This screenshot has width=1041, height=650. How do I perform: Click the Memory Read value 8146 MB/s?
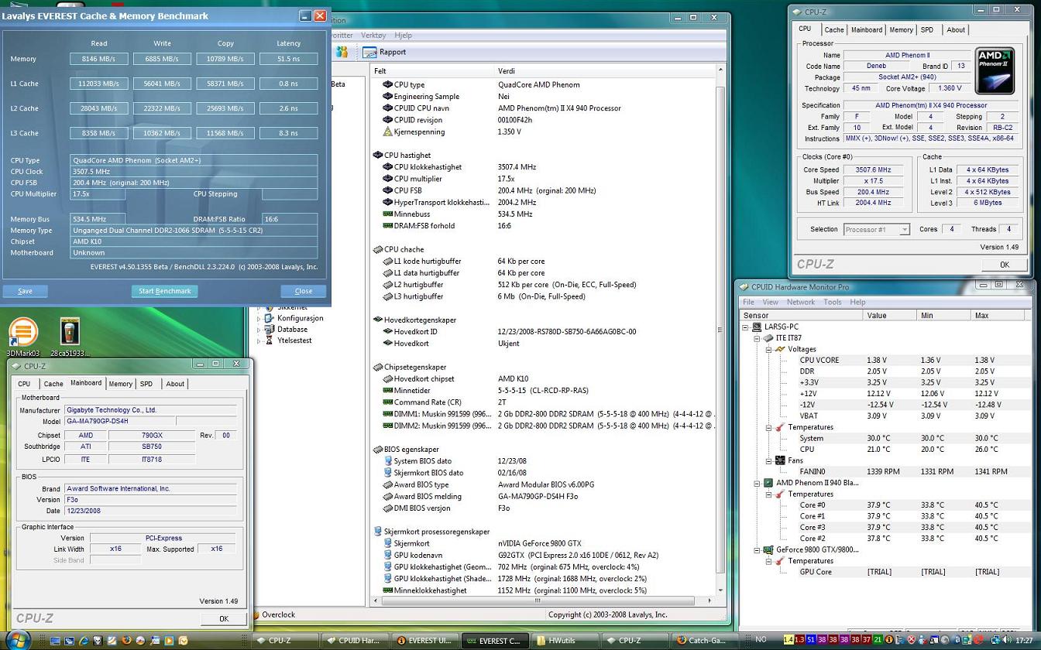click(x=99, y=59)
